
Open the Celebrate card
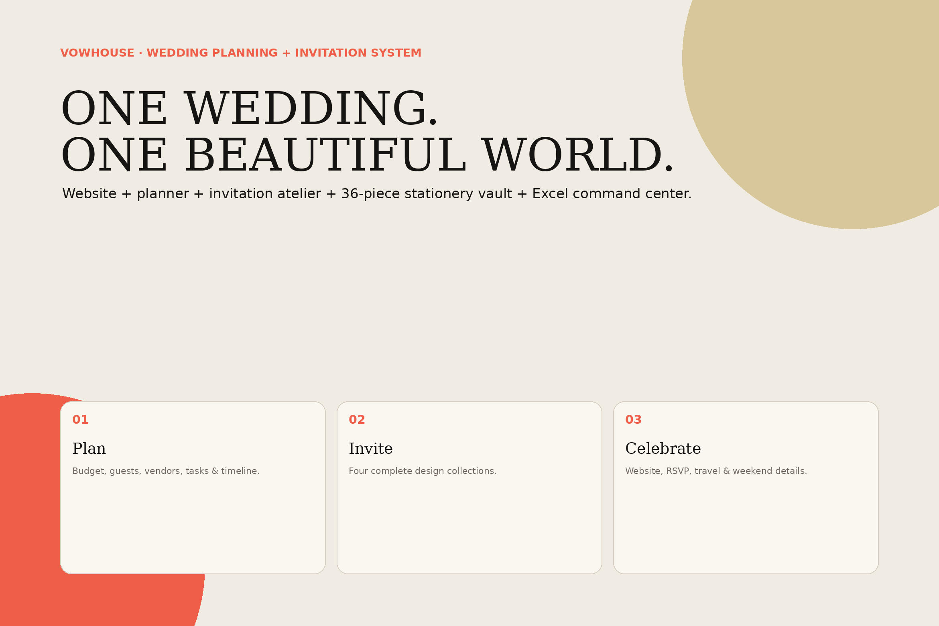(746, 488)
